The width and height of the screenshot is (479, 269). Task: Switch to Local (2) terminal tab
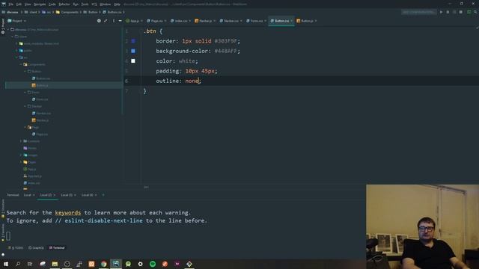click(47, 195)
